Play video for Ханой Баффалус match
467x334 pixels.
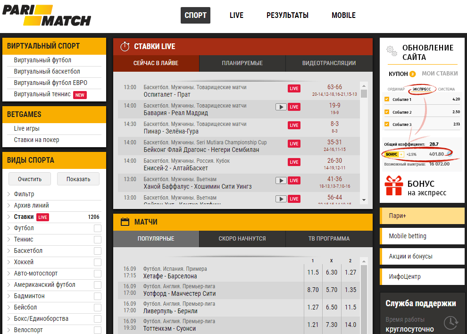click(281, 180)
